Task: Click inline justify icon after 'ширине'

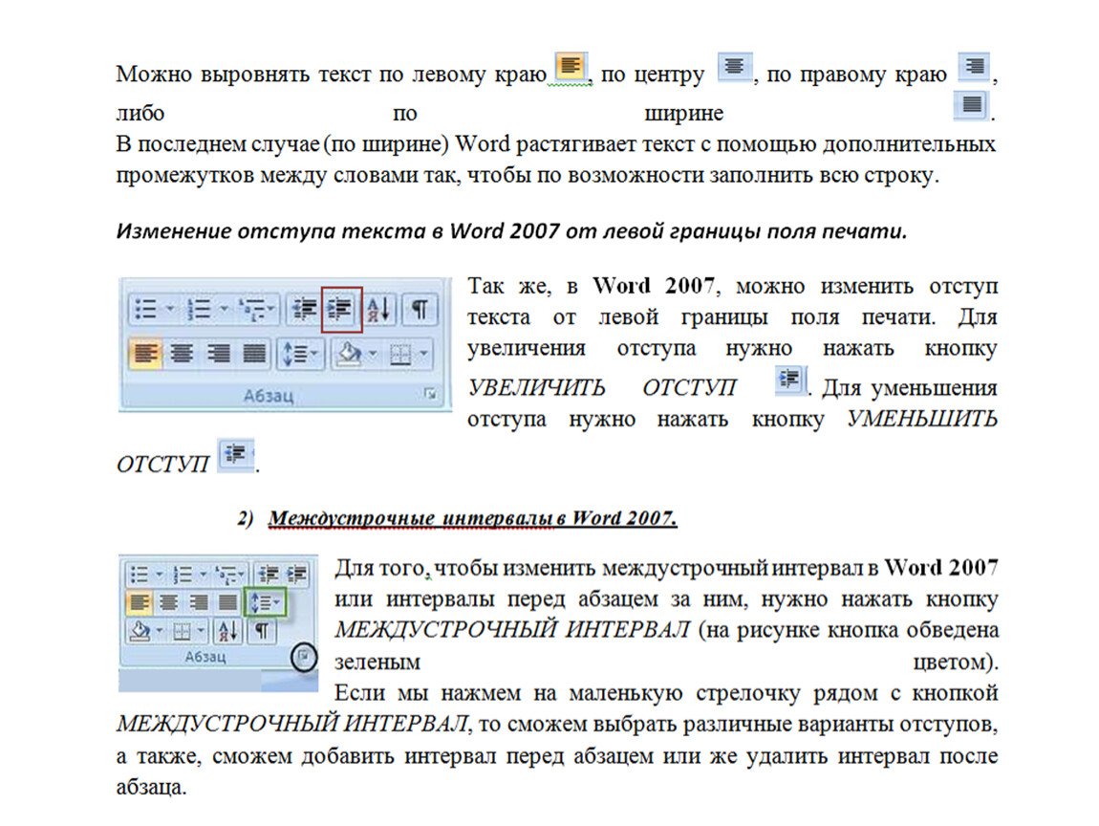Action: click(972, 105)
